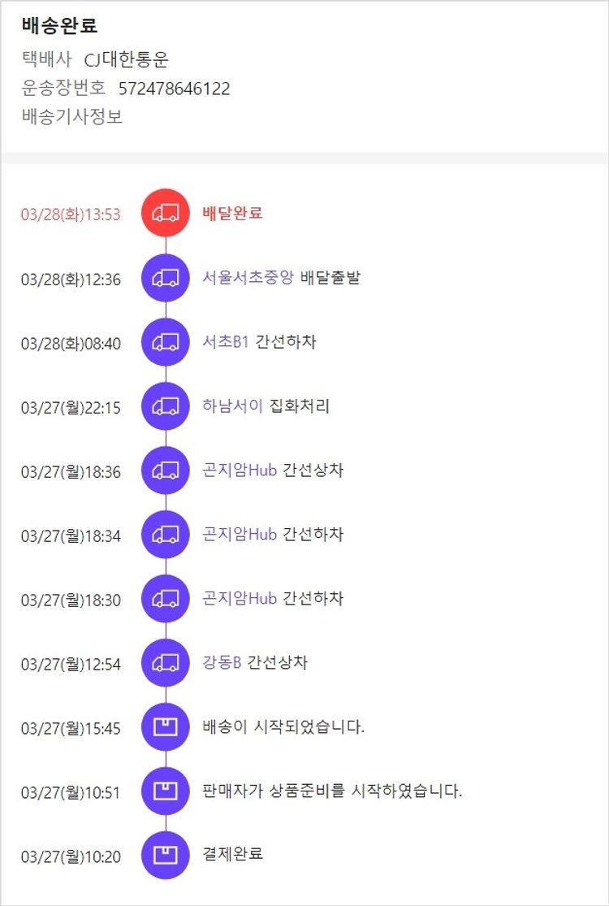Click the 배송기사정보 label

72,116
